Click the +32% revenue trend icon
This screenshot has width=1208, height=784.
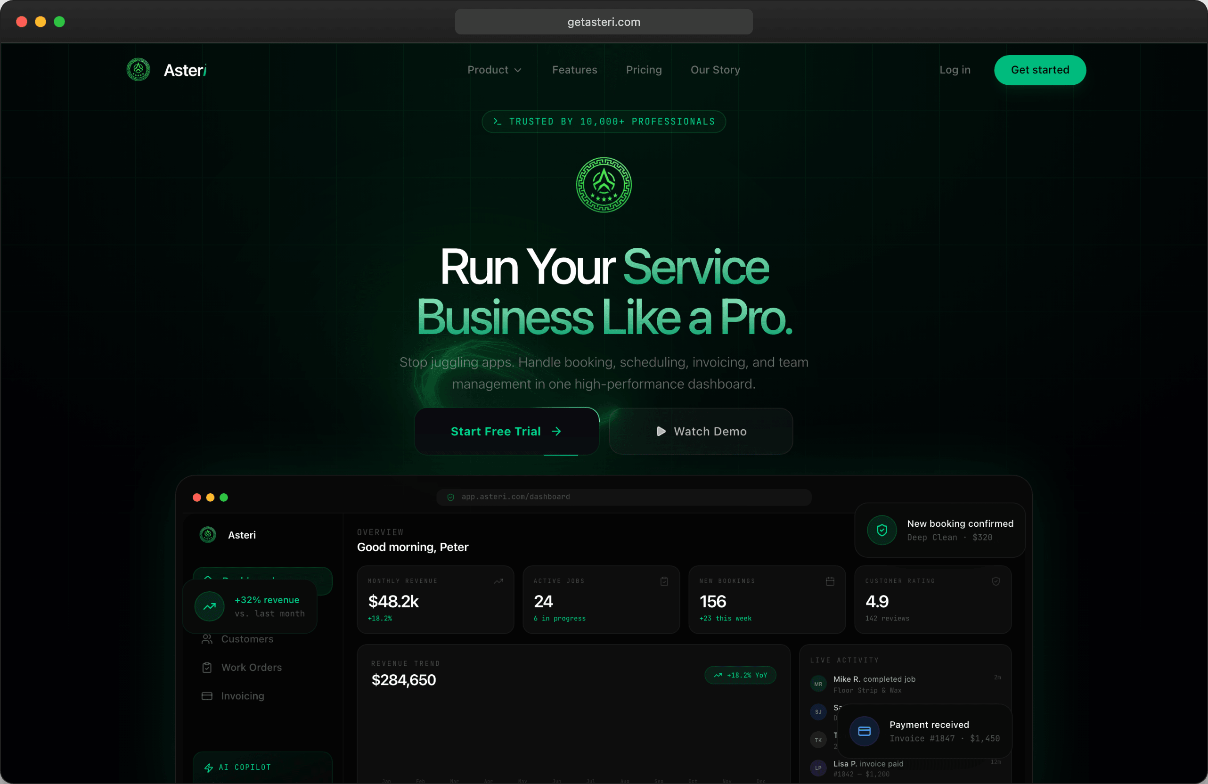point(209,606)
